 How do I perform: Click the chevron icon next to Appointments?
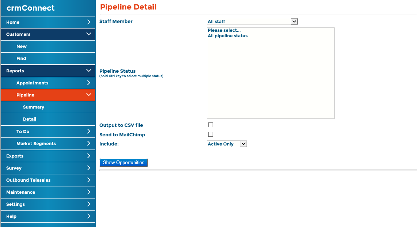pyautogui.click(x=88, y=83)
